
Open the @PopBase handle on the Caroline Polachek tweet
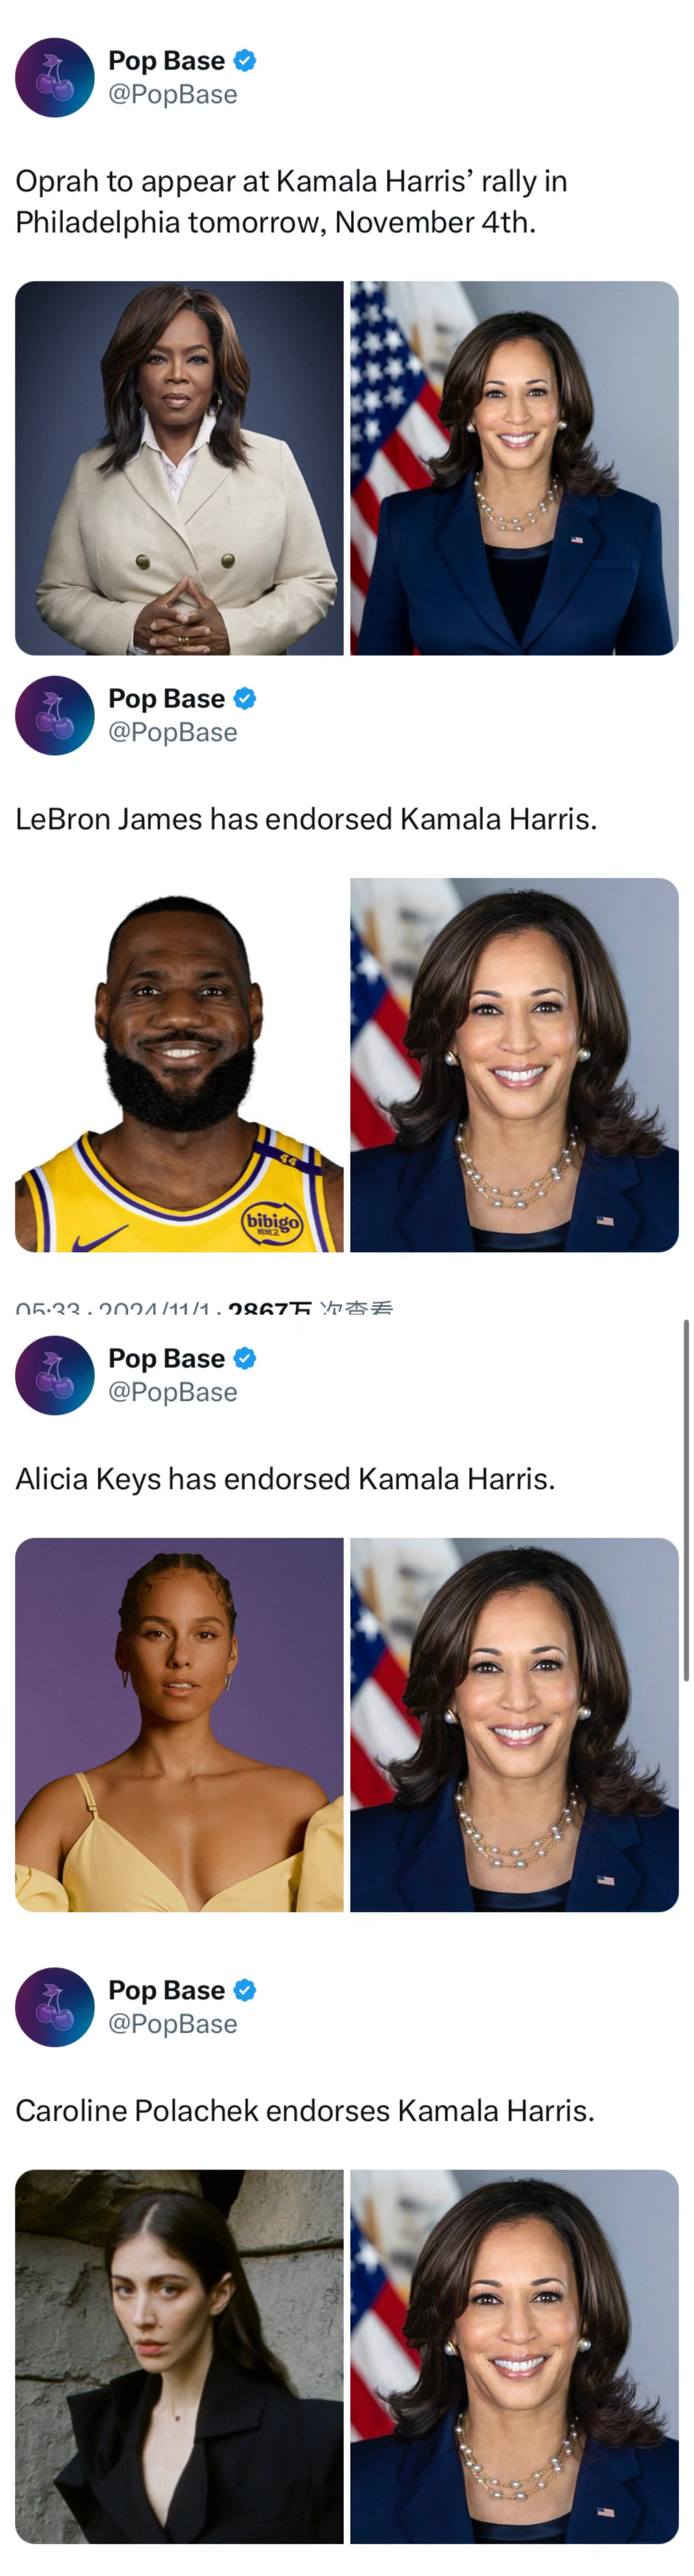click(173, 2024)
